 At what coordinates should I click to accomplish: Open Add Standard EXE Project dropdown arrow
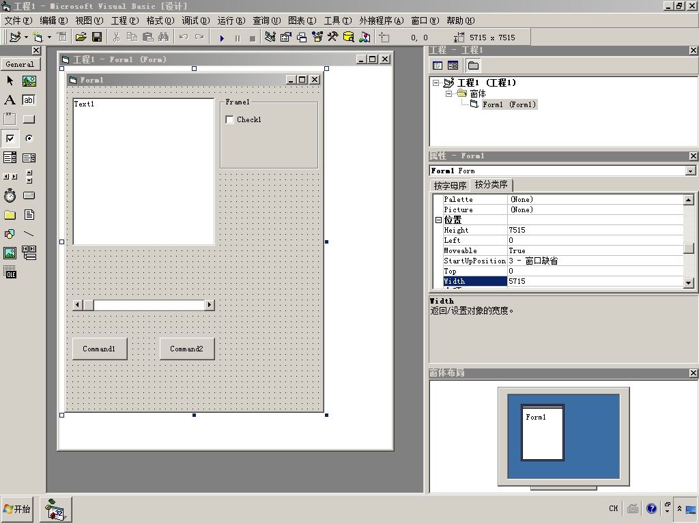pos(26,38)
